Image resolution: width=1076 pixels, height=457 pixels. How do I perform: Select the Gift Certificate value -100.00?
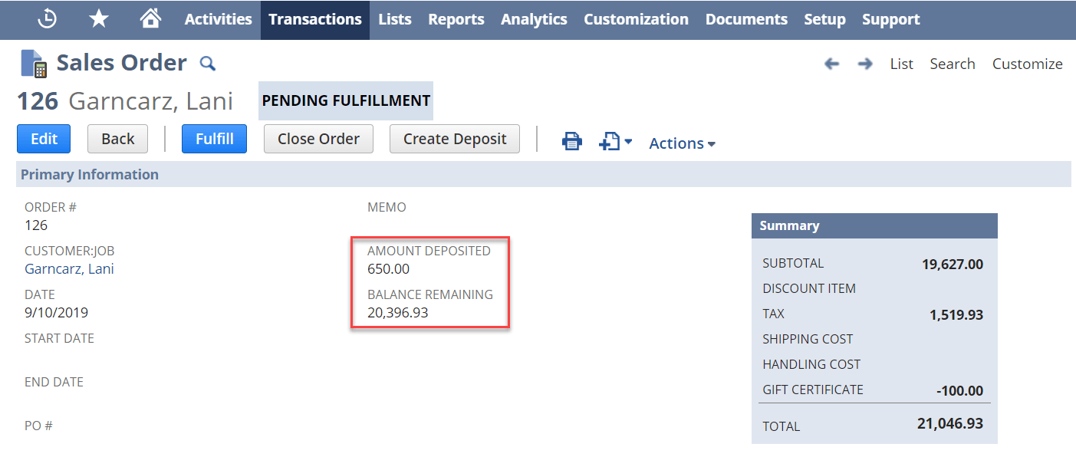coord(959,391)
